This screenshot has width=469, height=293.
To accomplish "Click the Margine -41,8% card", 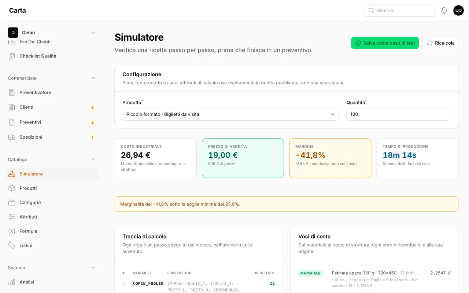I will (330, 158).
